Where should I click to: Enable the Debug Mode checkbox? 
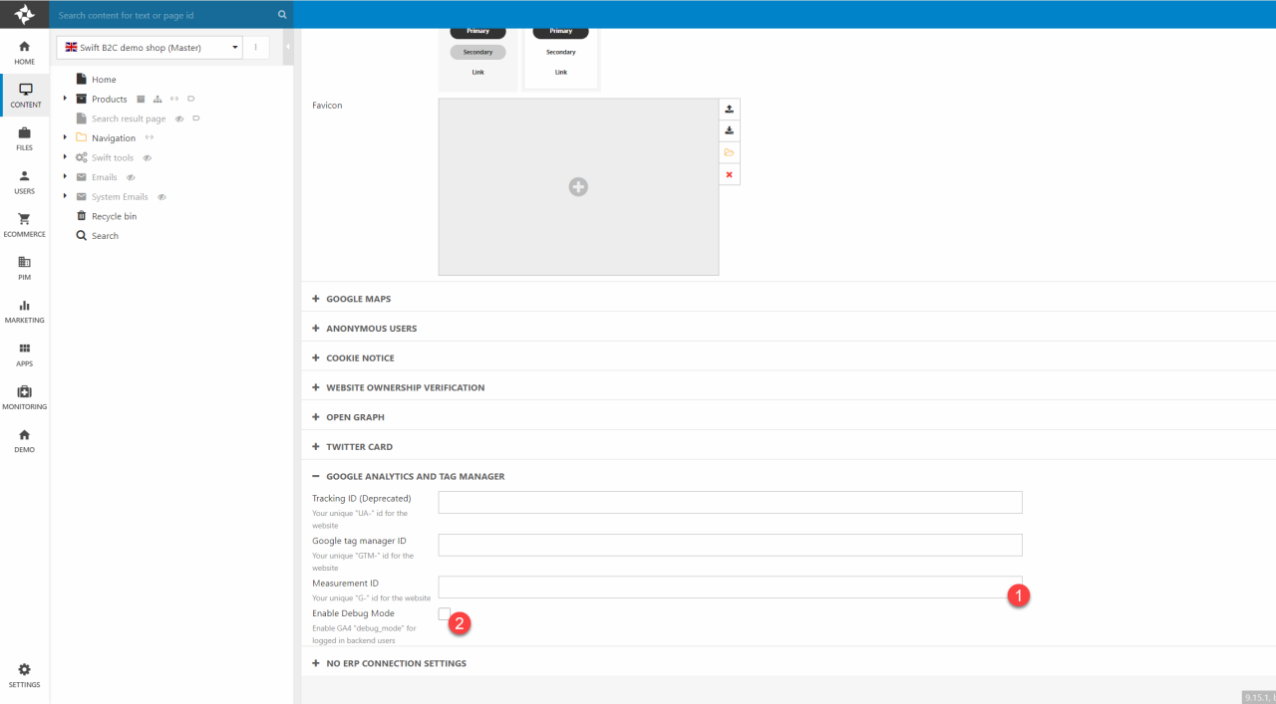[445, 613]
